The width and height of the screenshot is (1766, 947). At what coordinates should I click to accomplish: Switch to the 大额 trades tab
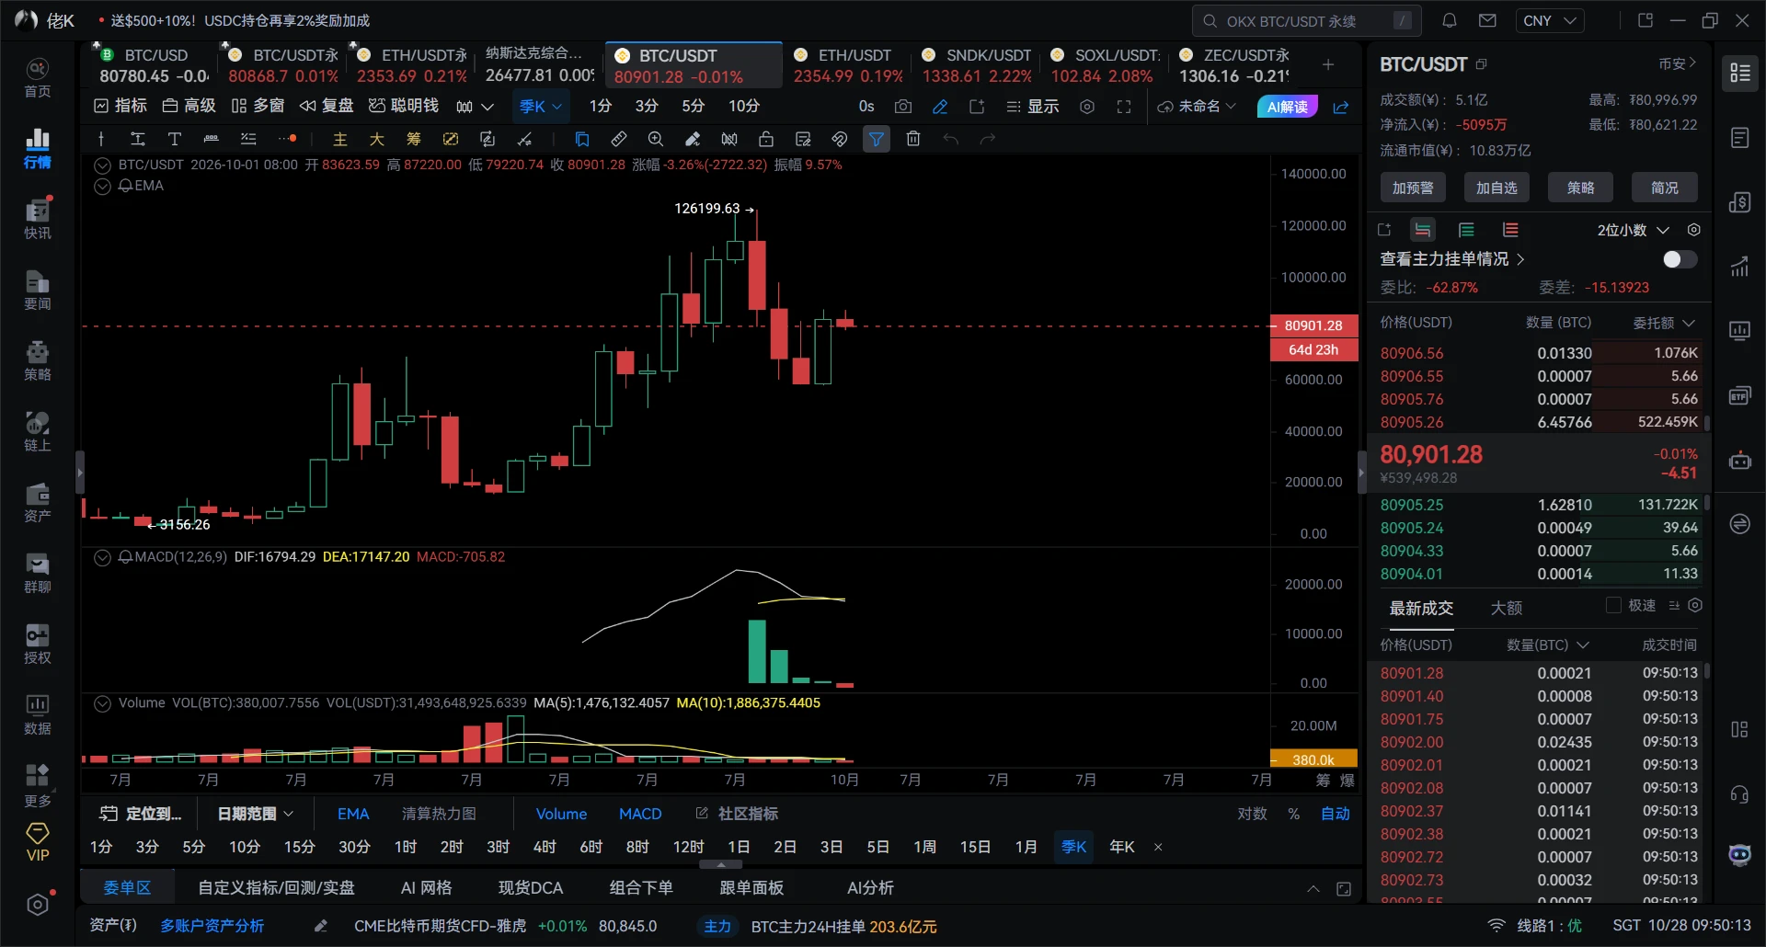point(1506,608)
